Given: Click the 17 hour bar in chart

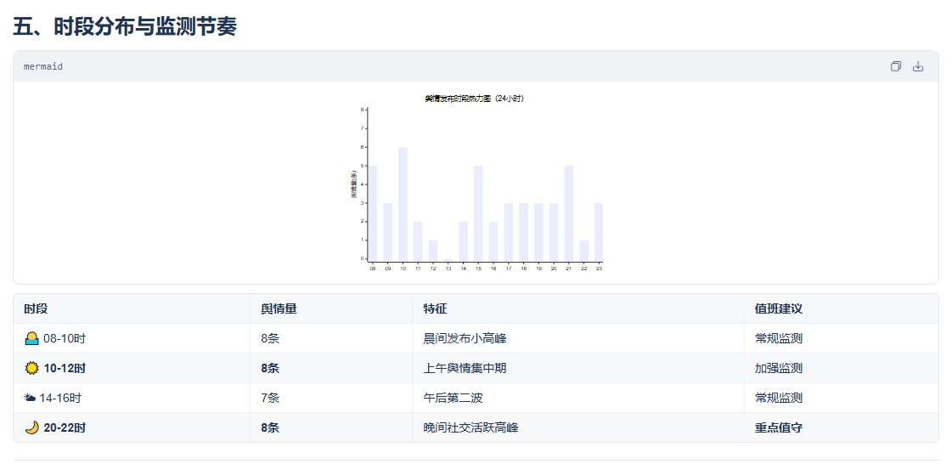Looking at the screenshot, I should point(509,232).
